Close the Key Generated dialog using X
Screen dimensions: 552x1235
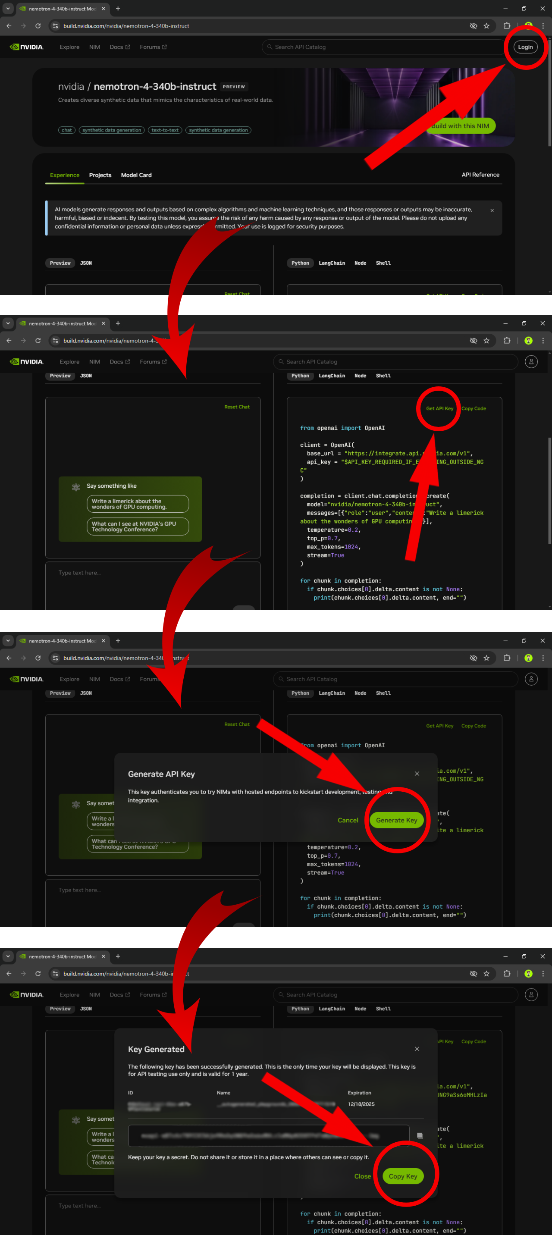416,1049
